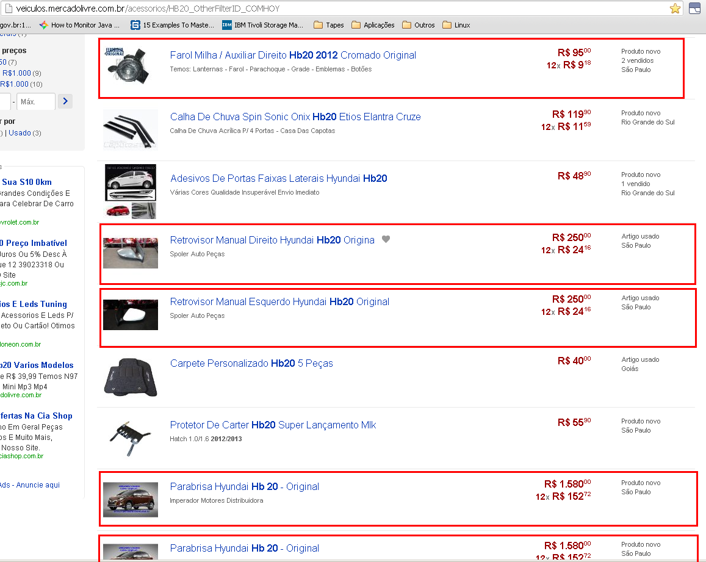
Task: Click the Máx. price input field
Action: [x=36, y=101]
